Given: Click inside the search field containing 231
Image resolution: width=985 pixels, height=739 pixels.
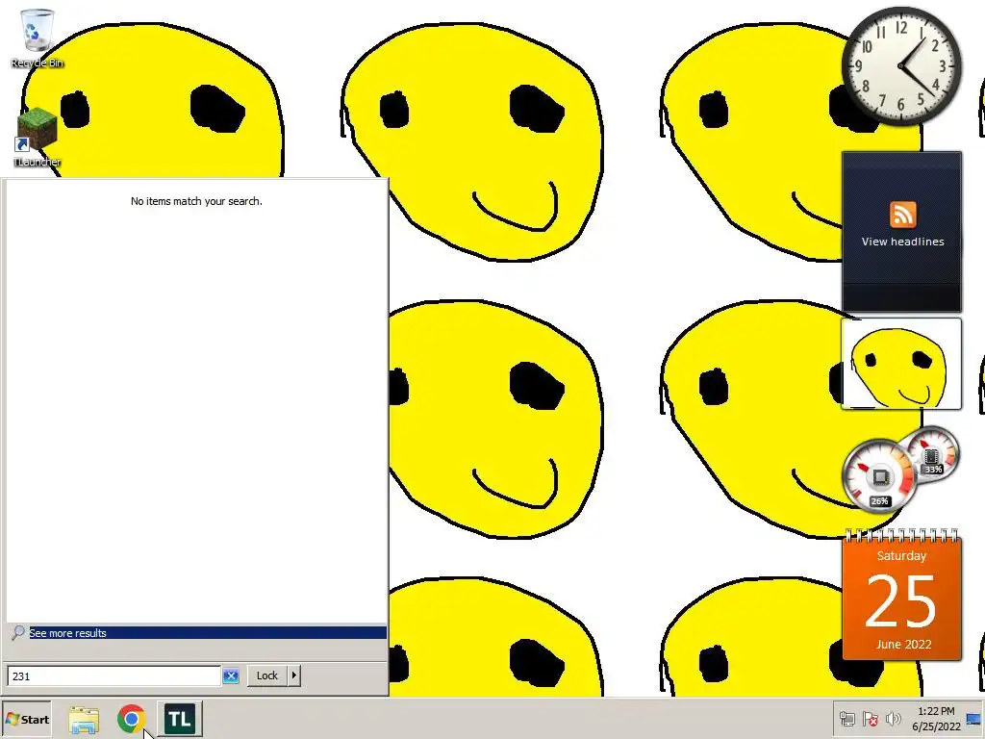Looking at the screenshot, I should pos(114,676).
